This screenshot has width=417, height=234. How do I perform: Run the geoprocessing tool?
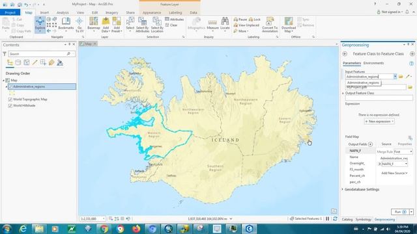coord(400,212)
